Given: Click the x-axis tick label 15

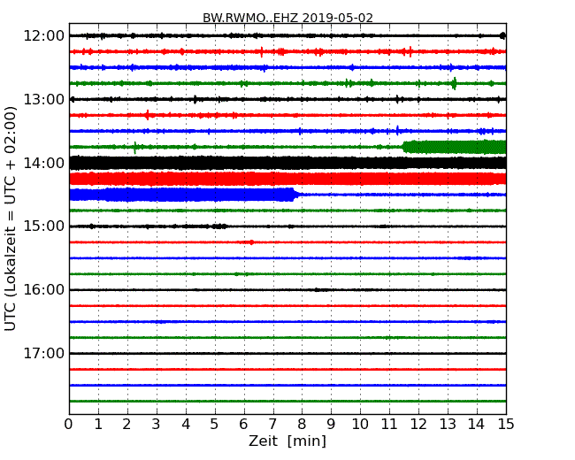Looking at the screenshot, I should pyautogui.click(x=506, y=425).
